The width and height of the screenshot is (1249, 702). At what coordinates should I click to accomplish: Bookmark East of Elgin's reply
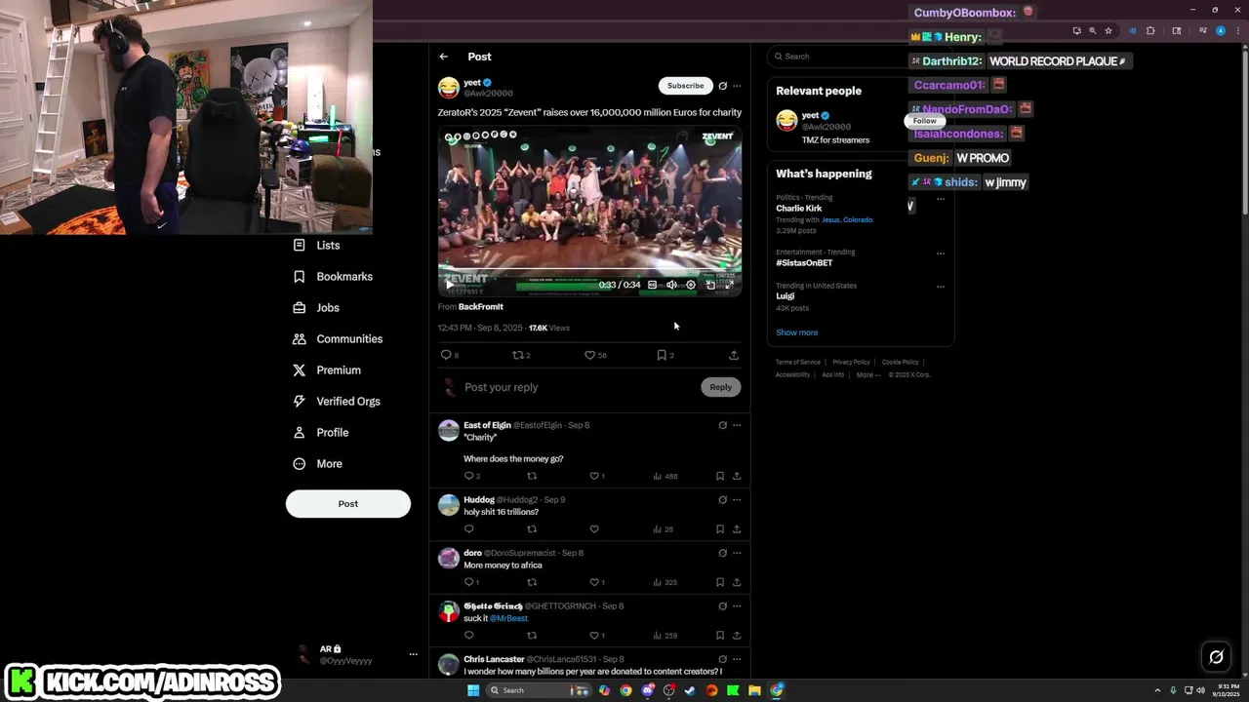(720, 476)
